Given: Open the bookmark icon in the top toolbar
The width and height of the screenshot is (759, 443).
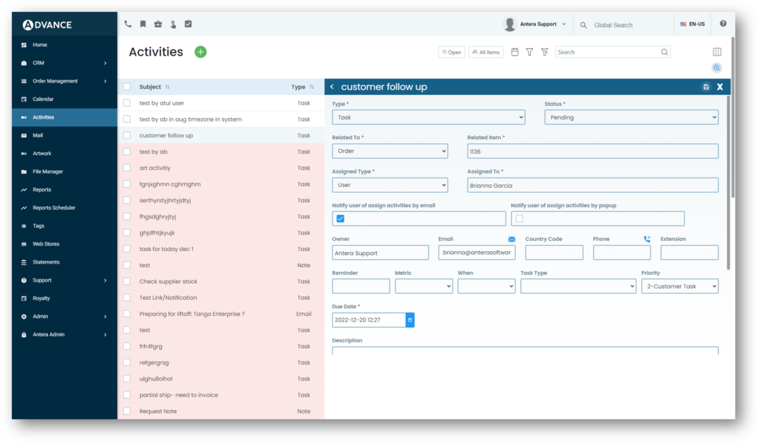Looking at the screenshot, I should [142, 23].
